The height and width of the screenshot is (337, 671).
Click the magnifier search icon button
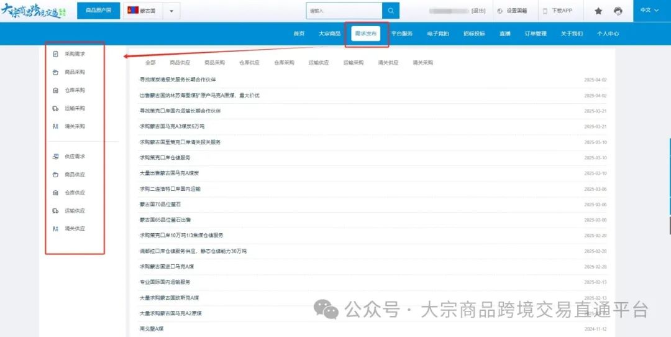click(x=390, y=11)
